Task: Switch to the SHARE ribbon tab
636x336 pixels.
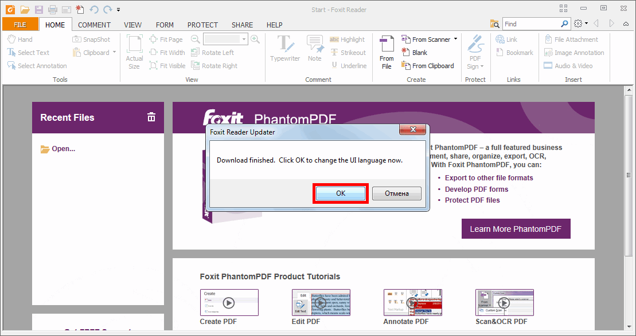Action: tap(242, 25)
